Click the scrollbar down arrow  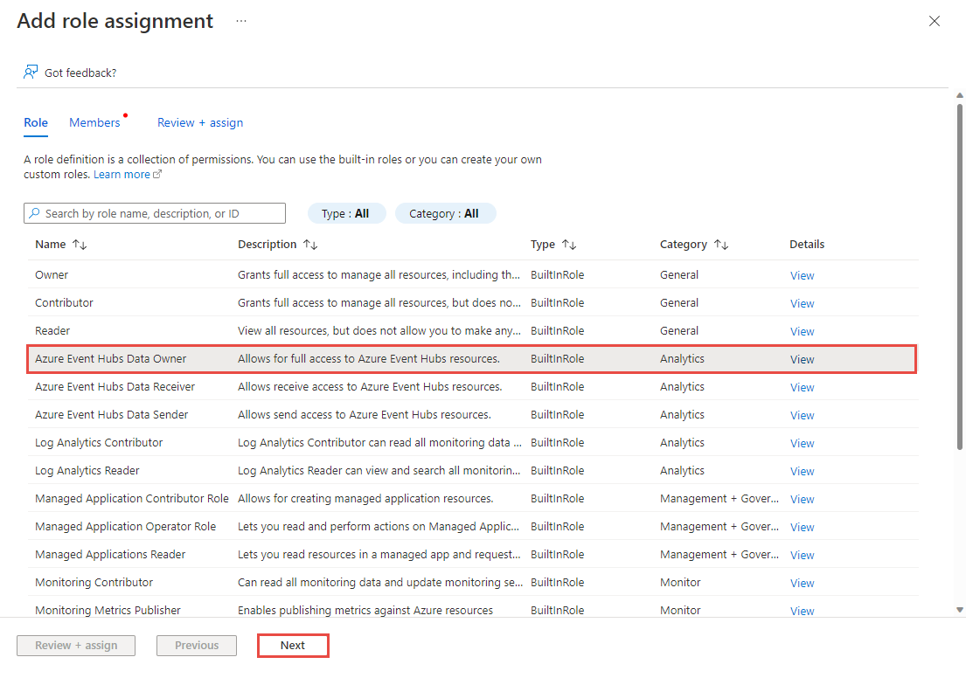pos(959,612)
